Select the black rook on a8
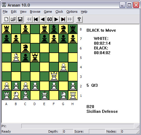This screenshot has width=141, height=135. pyautogui.click(x=7, y=29)
